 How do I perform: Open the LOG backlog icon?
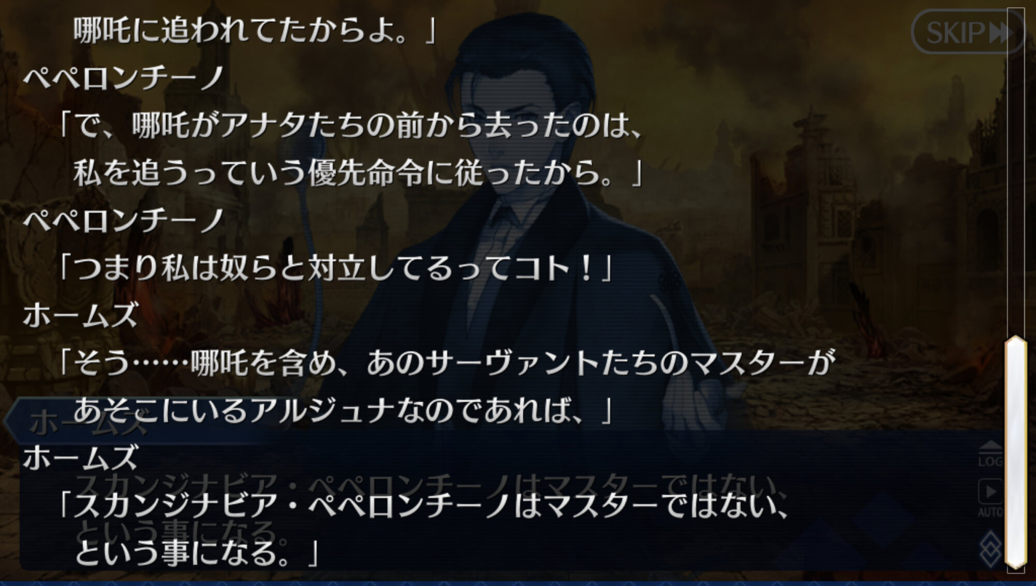(990, 454)
